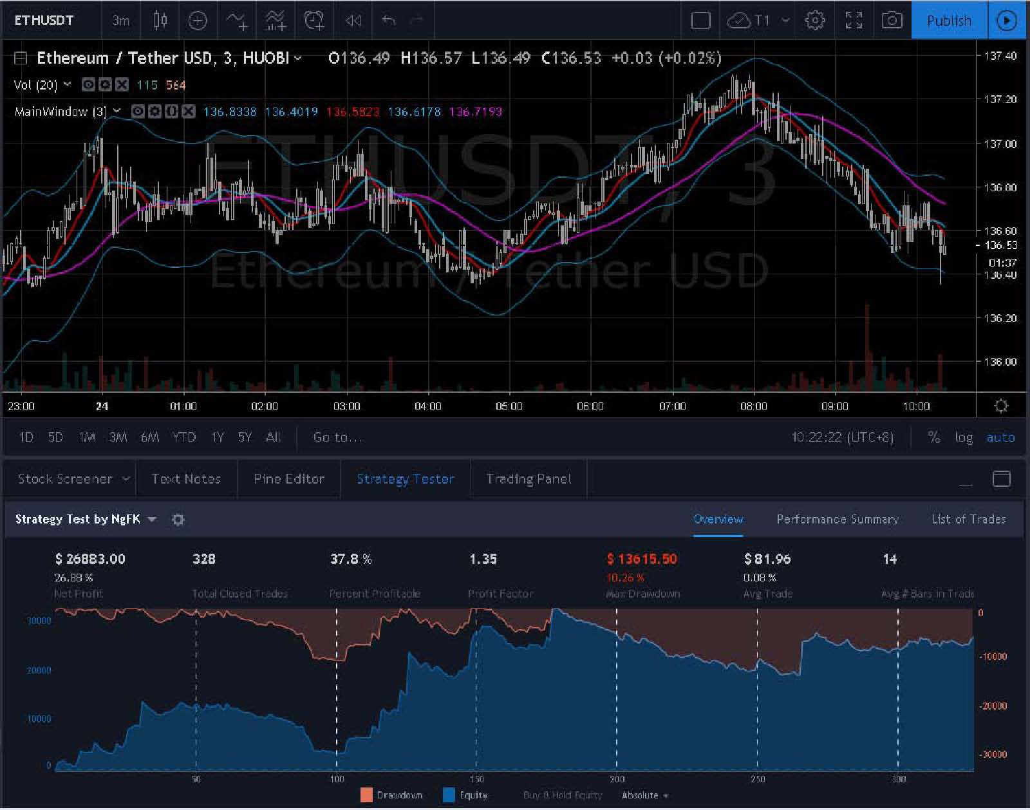This screenshot has height=810, width=1030.
Task: Expand the symbol title dropdown after HUOBI
Action: tap(298, 58)
